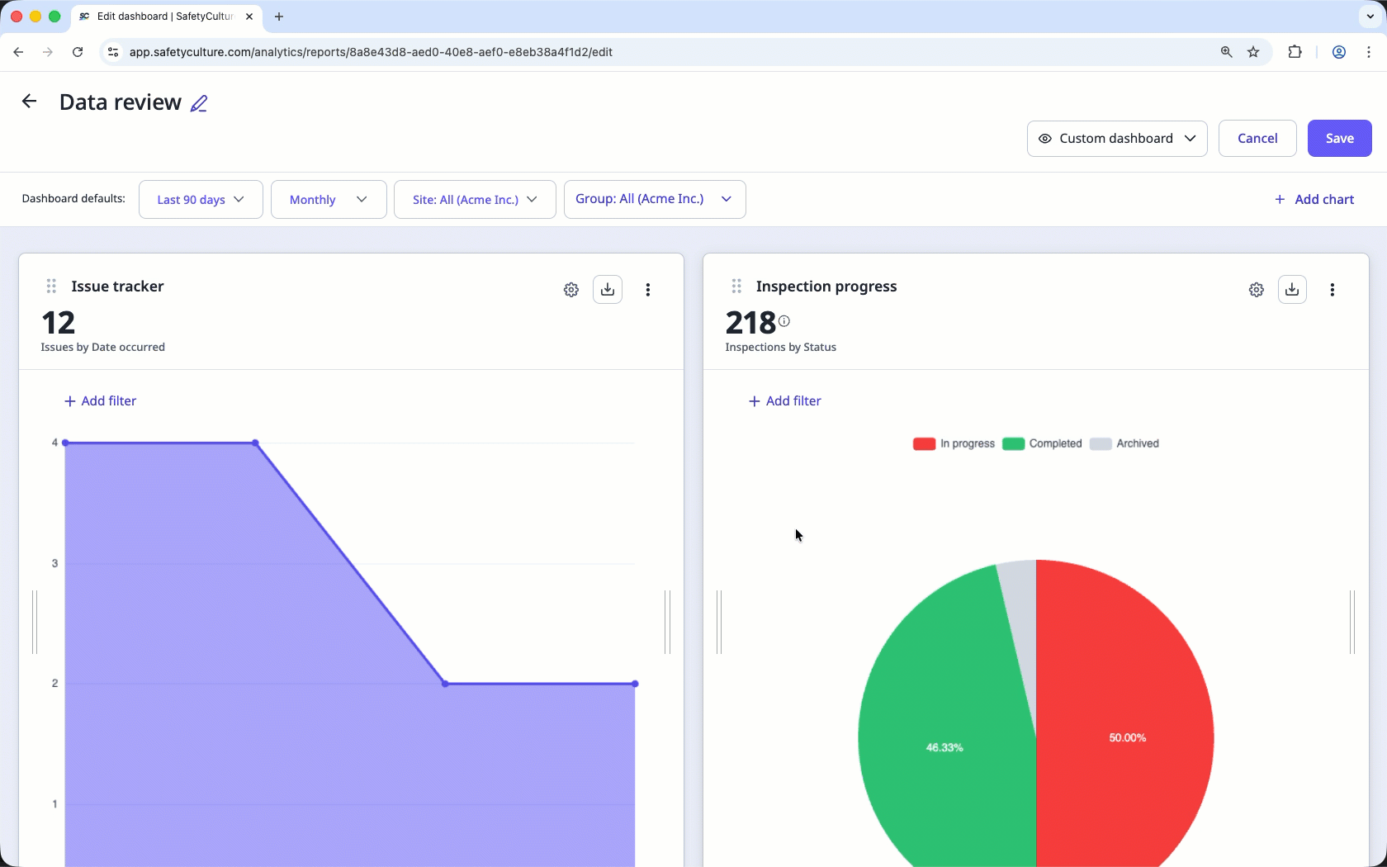Click the Issues by Date occurred subtitle
This screenshot has height=867, width=1387.
103,347
